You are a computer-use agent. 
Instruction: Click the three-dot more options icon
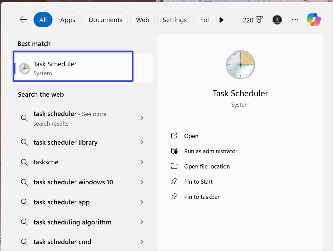point(295,20)
